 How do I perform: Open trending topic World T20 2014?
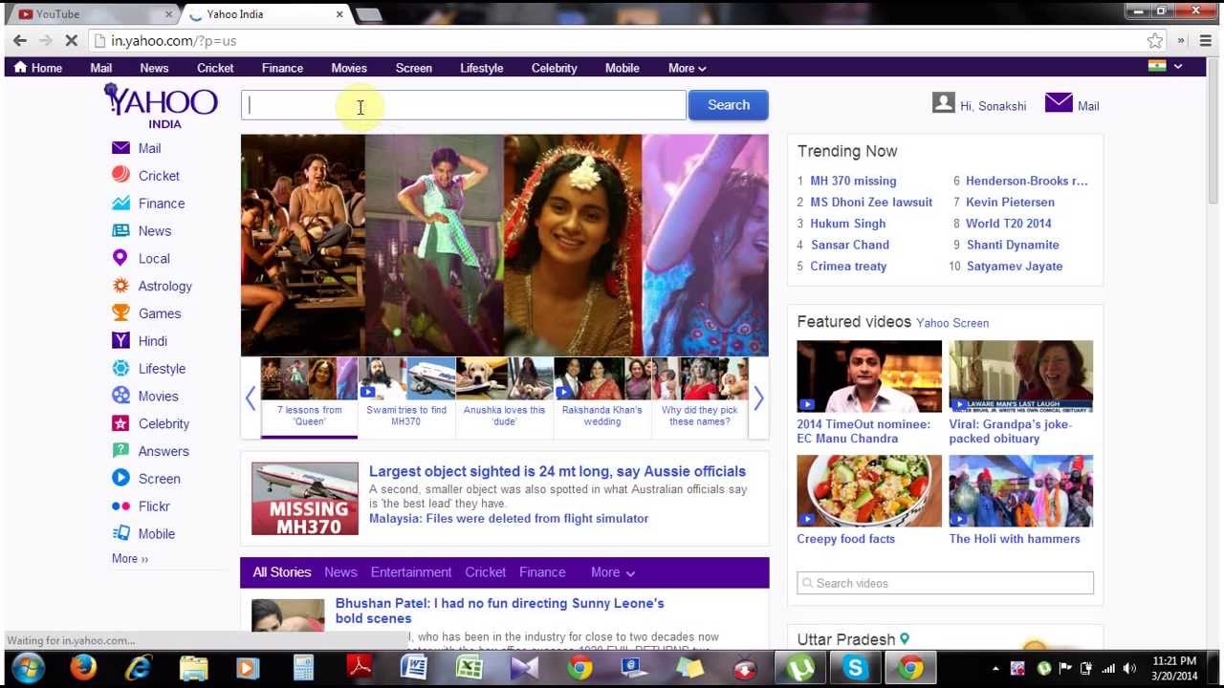pos(1008,224)
